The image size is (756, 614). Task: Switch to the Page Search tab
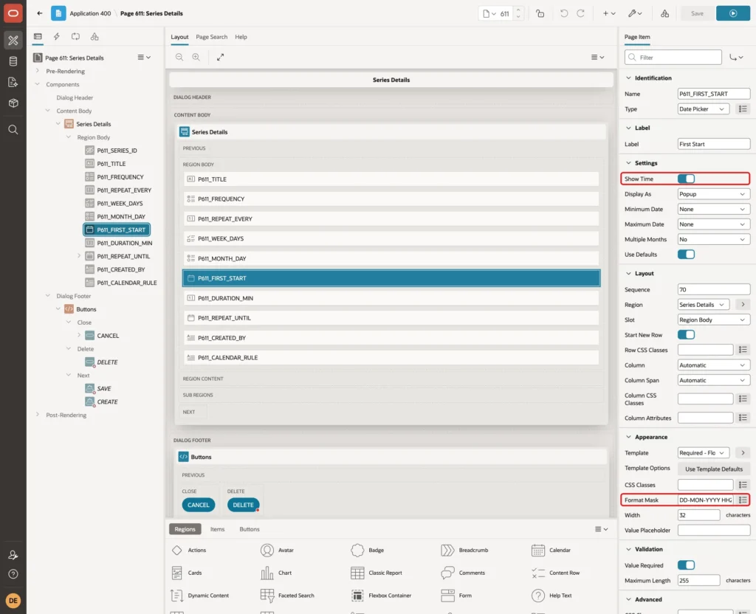coord(212,37)
